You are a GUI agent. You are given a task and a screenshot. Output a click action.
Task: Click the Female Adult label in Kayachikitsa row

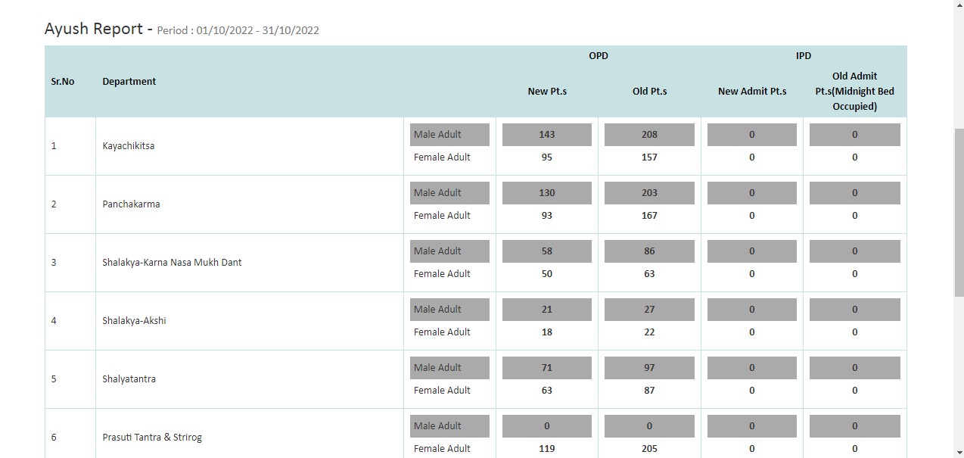pos(442,157)
